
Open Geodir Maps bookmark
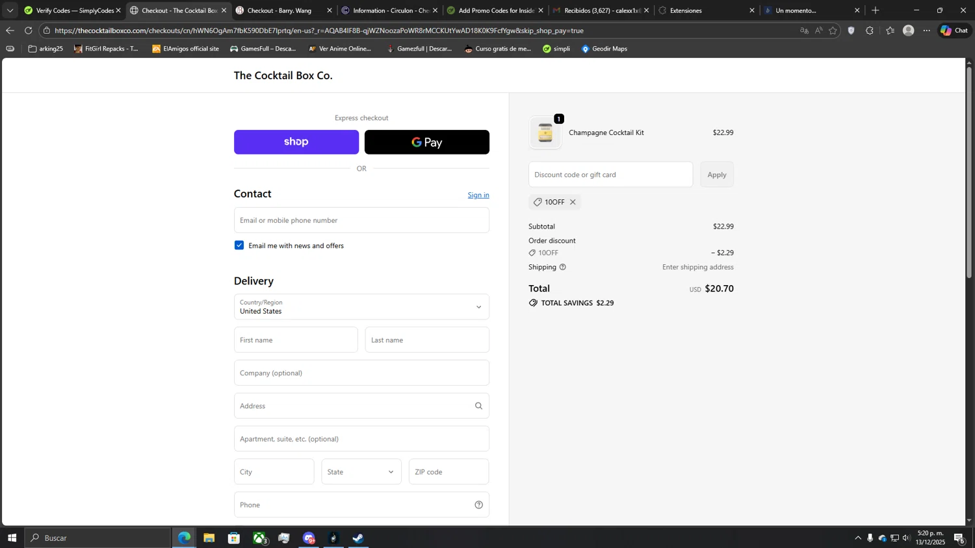point(604,49)
